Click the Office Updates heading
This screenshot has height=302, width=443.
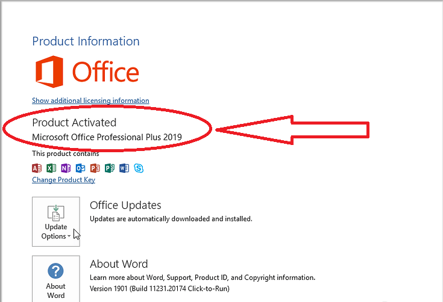(x=125, y=206)
